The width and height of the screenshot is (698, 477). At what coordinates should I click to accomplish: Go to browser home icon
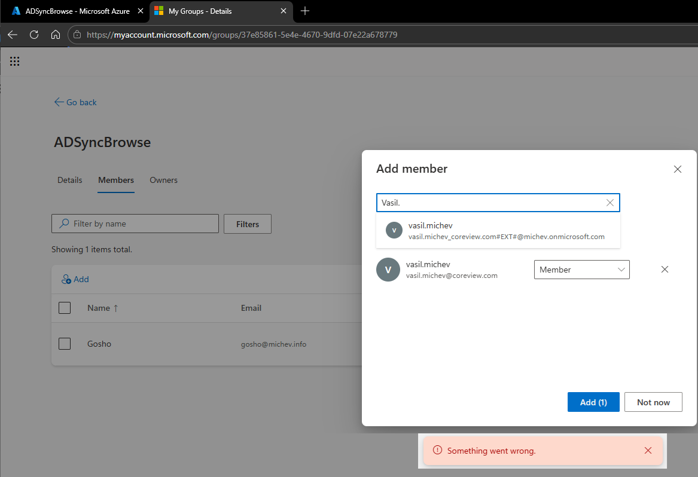pyautogui.click(x=56, y=35)
